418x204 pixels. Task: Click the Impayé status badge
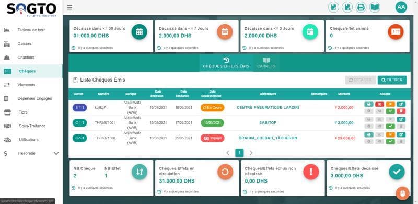(213, 138)
